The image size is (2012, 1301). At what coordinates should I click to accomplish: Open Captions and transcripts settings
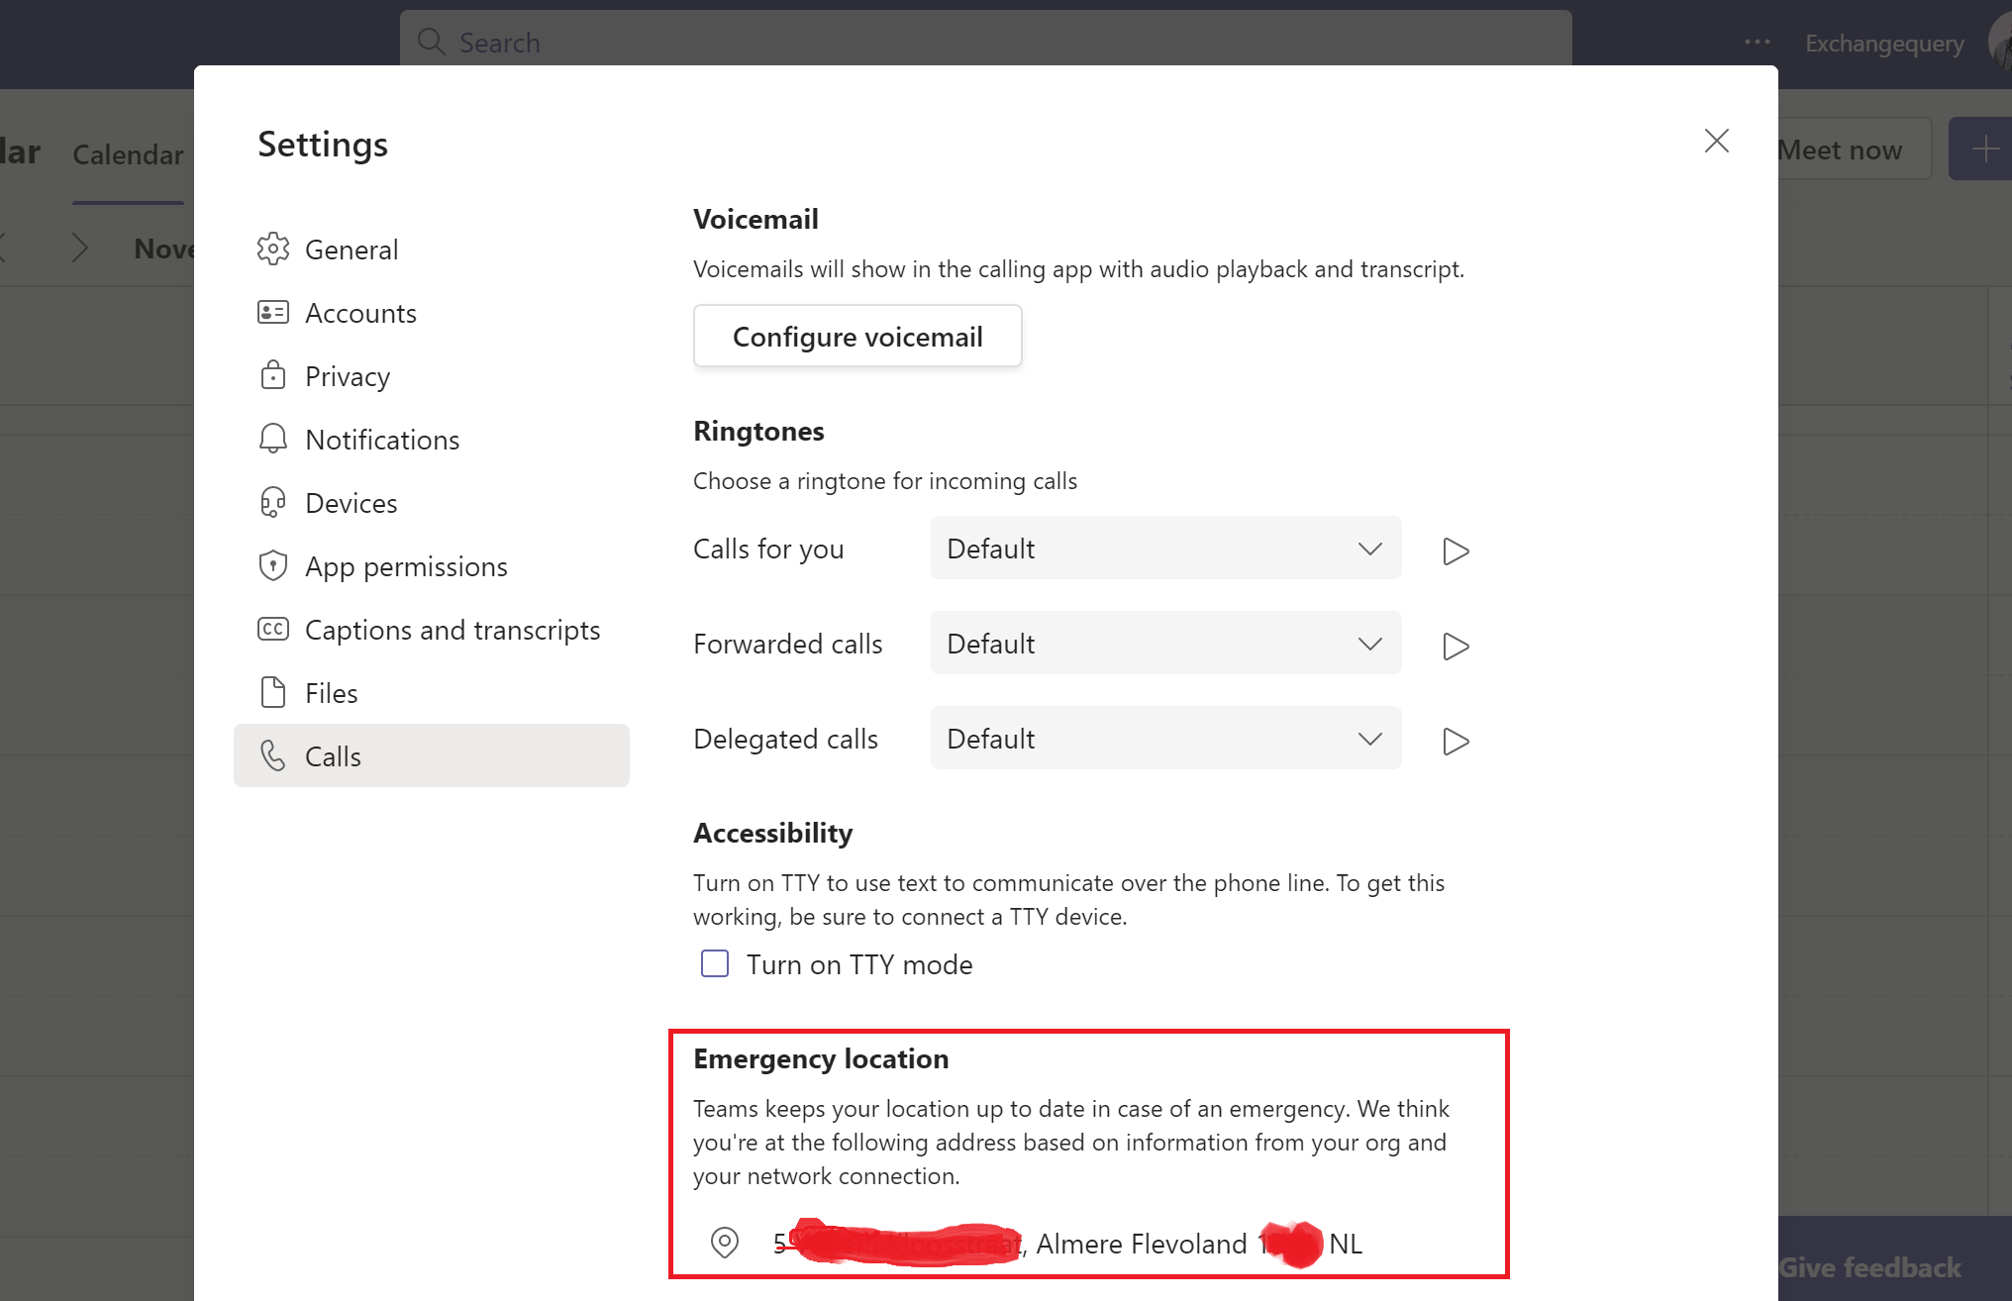pos(452,630)
